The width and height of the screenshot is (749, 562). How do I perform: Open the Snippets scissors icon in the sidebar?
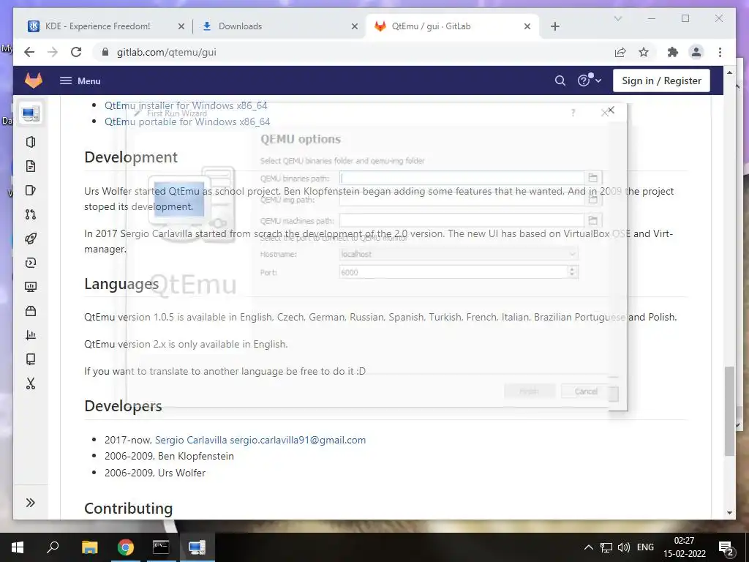(31, 383)
